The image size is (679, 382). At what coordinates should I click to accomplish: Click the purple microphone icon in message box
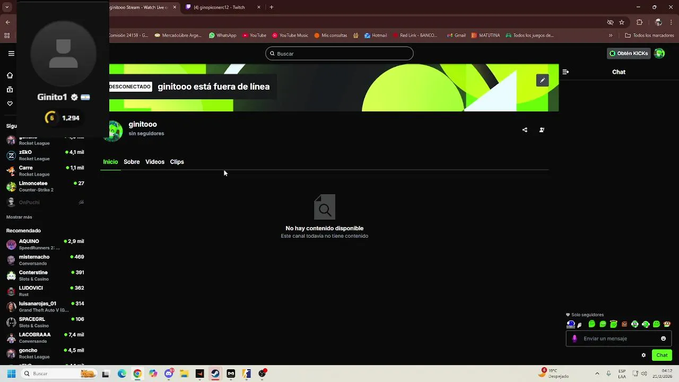pos(574,338)
